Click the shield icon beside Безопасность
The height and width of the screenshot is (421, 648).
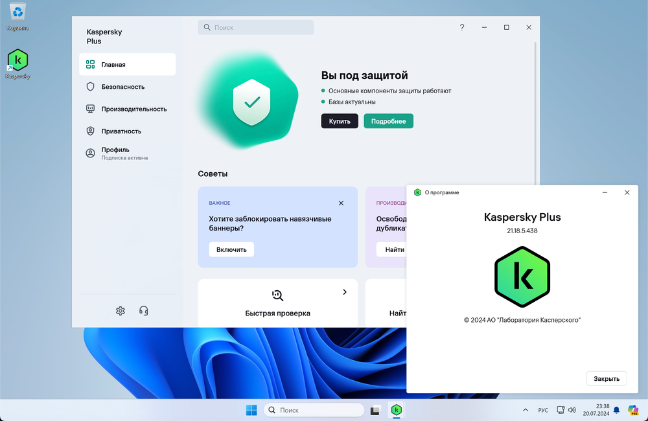(90, 86)
